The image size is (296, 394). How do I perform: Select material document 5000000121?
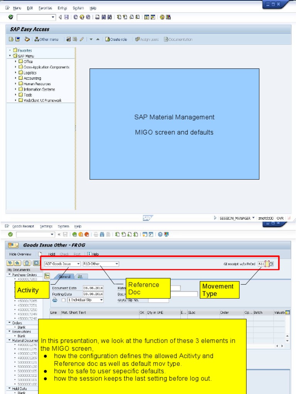(x=27, y=362)
